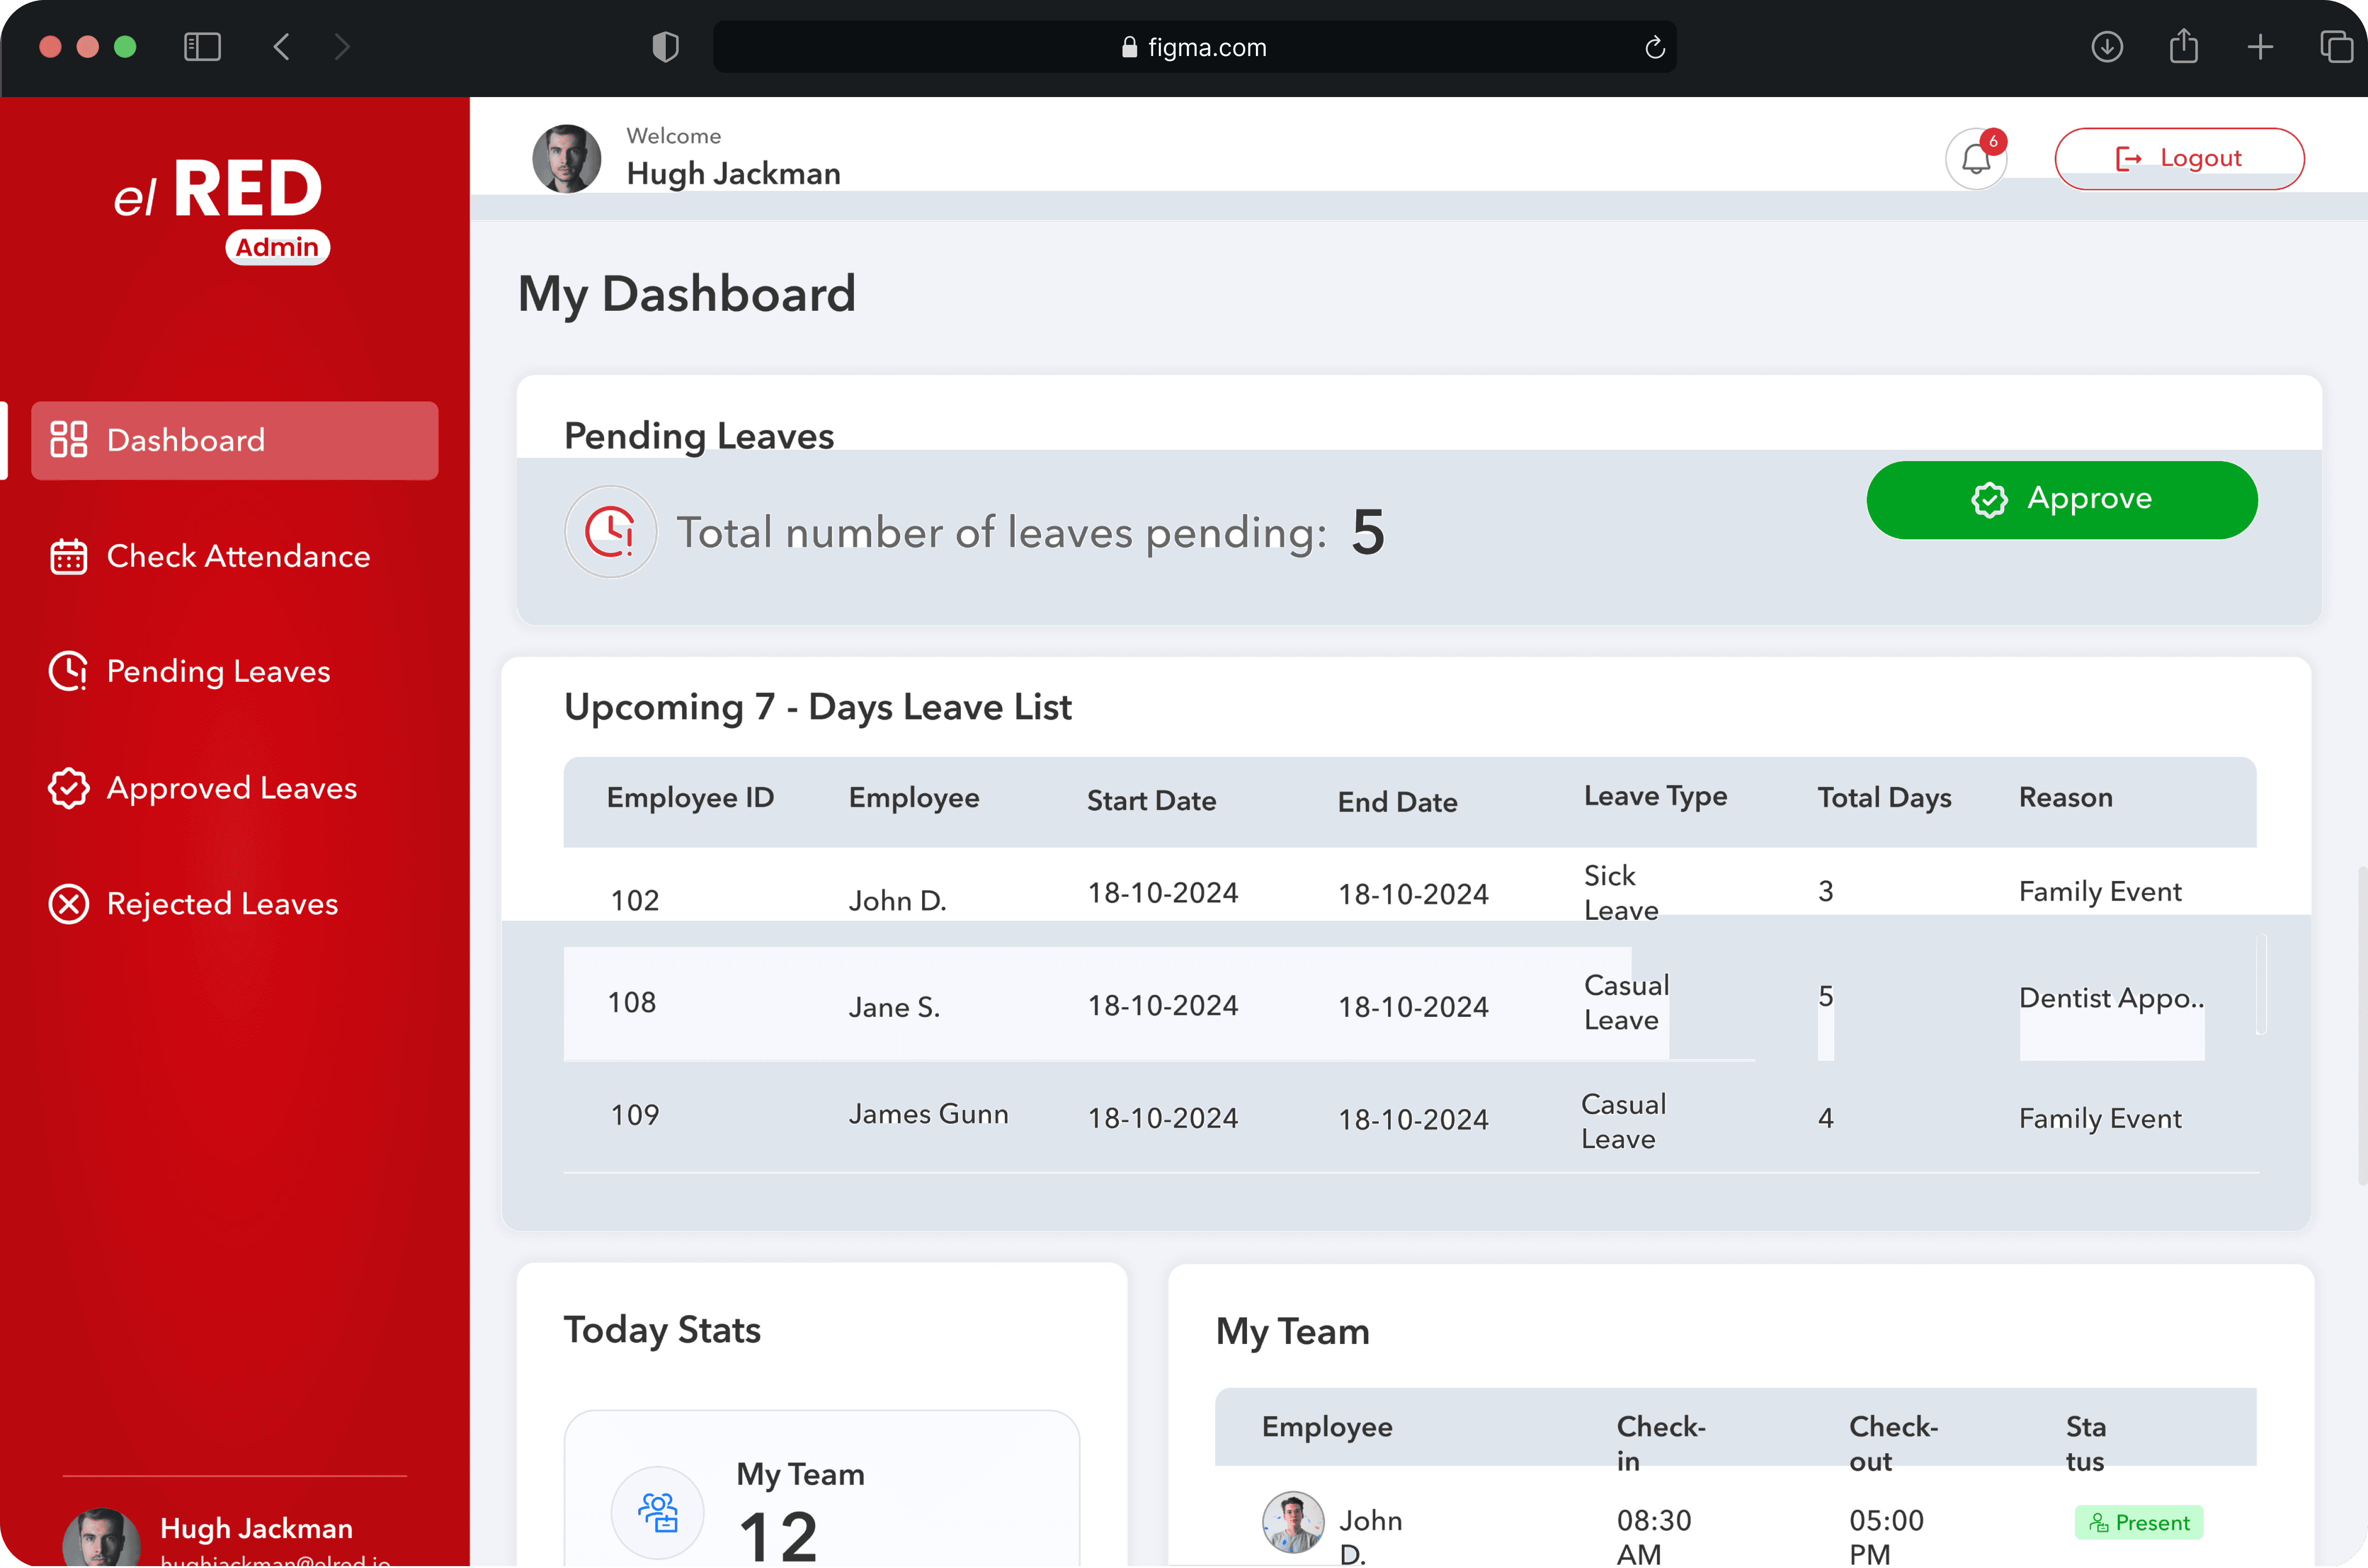Click the notification bell icon
This screenshot has height=1568, width=2368.
tap(1975, 159)
